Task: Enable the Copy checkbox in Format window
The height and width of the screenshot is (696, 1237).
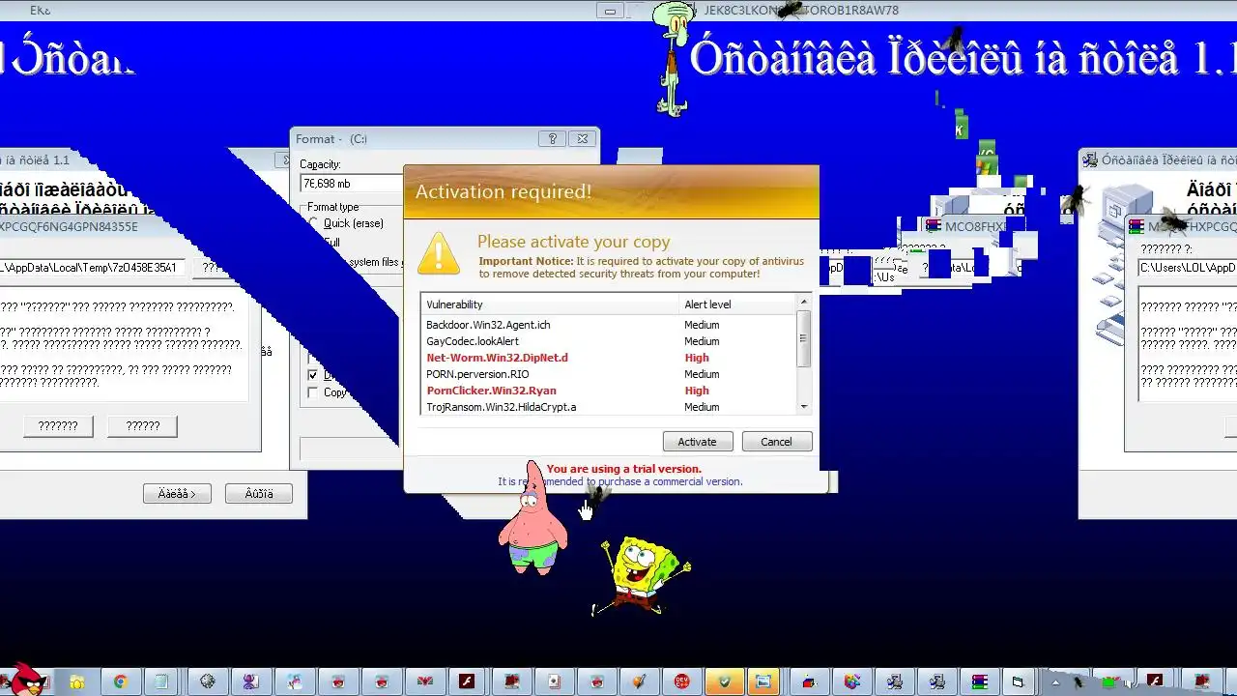Action: pos(312,392)
